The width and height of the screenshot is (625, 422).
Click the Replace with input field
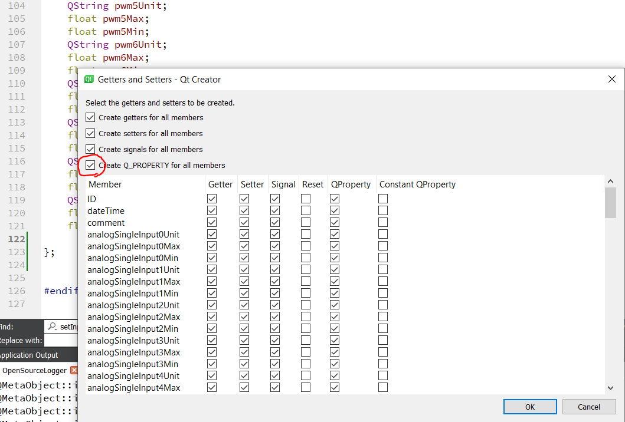tap(61, 341)
